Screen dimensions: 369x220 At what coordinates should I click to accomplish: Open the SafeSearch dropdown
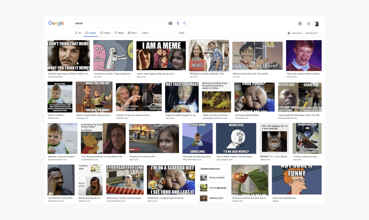click(x=312, y=33)
